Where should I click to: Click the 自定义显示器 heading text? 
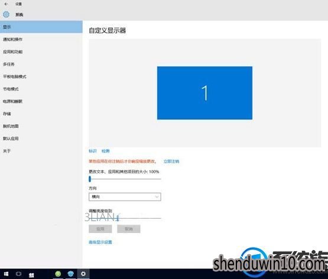pos(108,31)
